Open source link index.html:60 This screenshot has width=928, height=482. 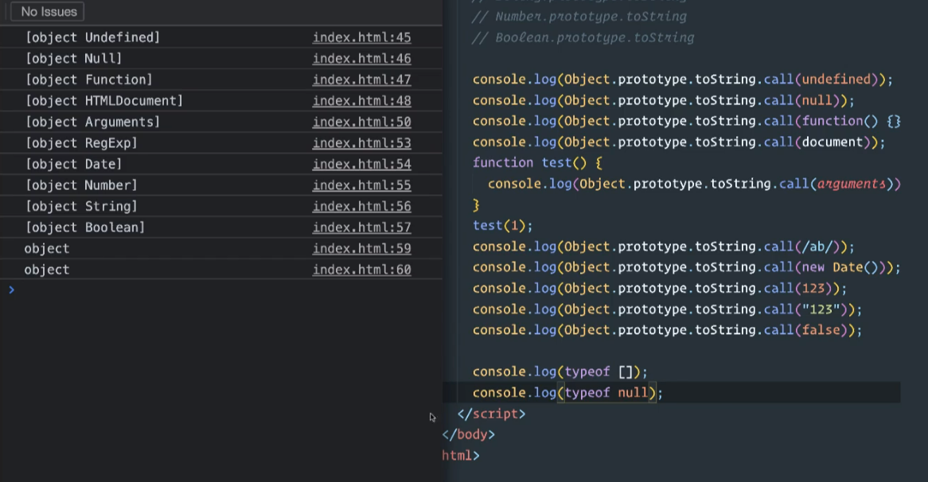(361, 270)
